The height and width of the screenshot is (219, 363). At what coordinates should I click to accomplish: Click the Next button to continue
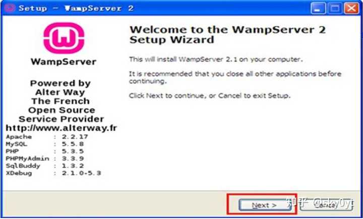point(265,205)
